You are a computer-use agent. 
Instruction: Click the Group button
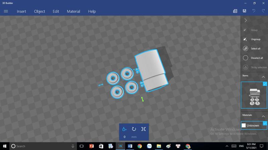tap(251, 30)
